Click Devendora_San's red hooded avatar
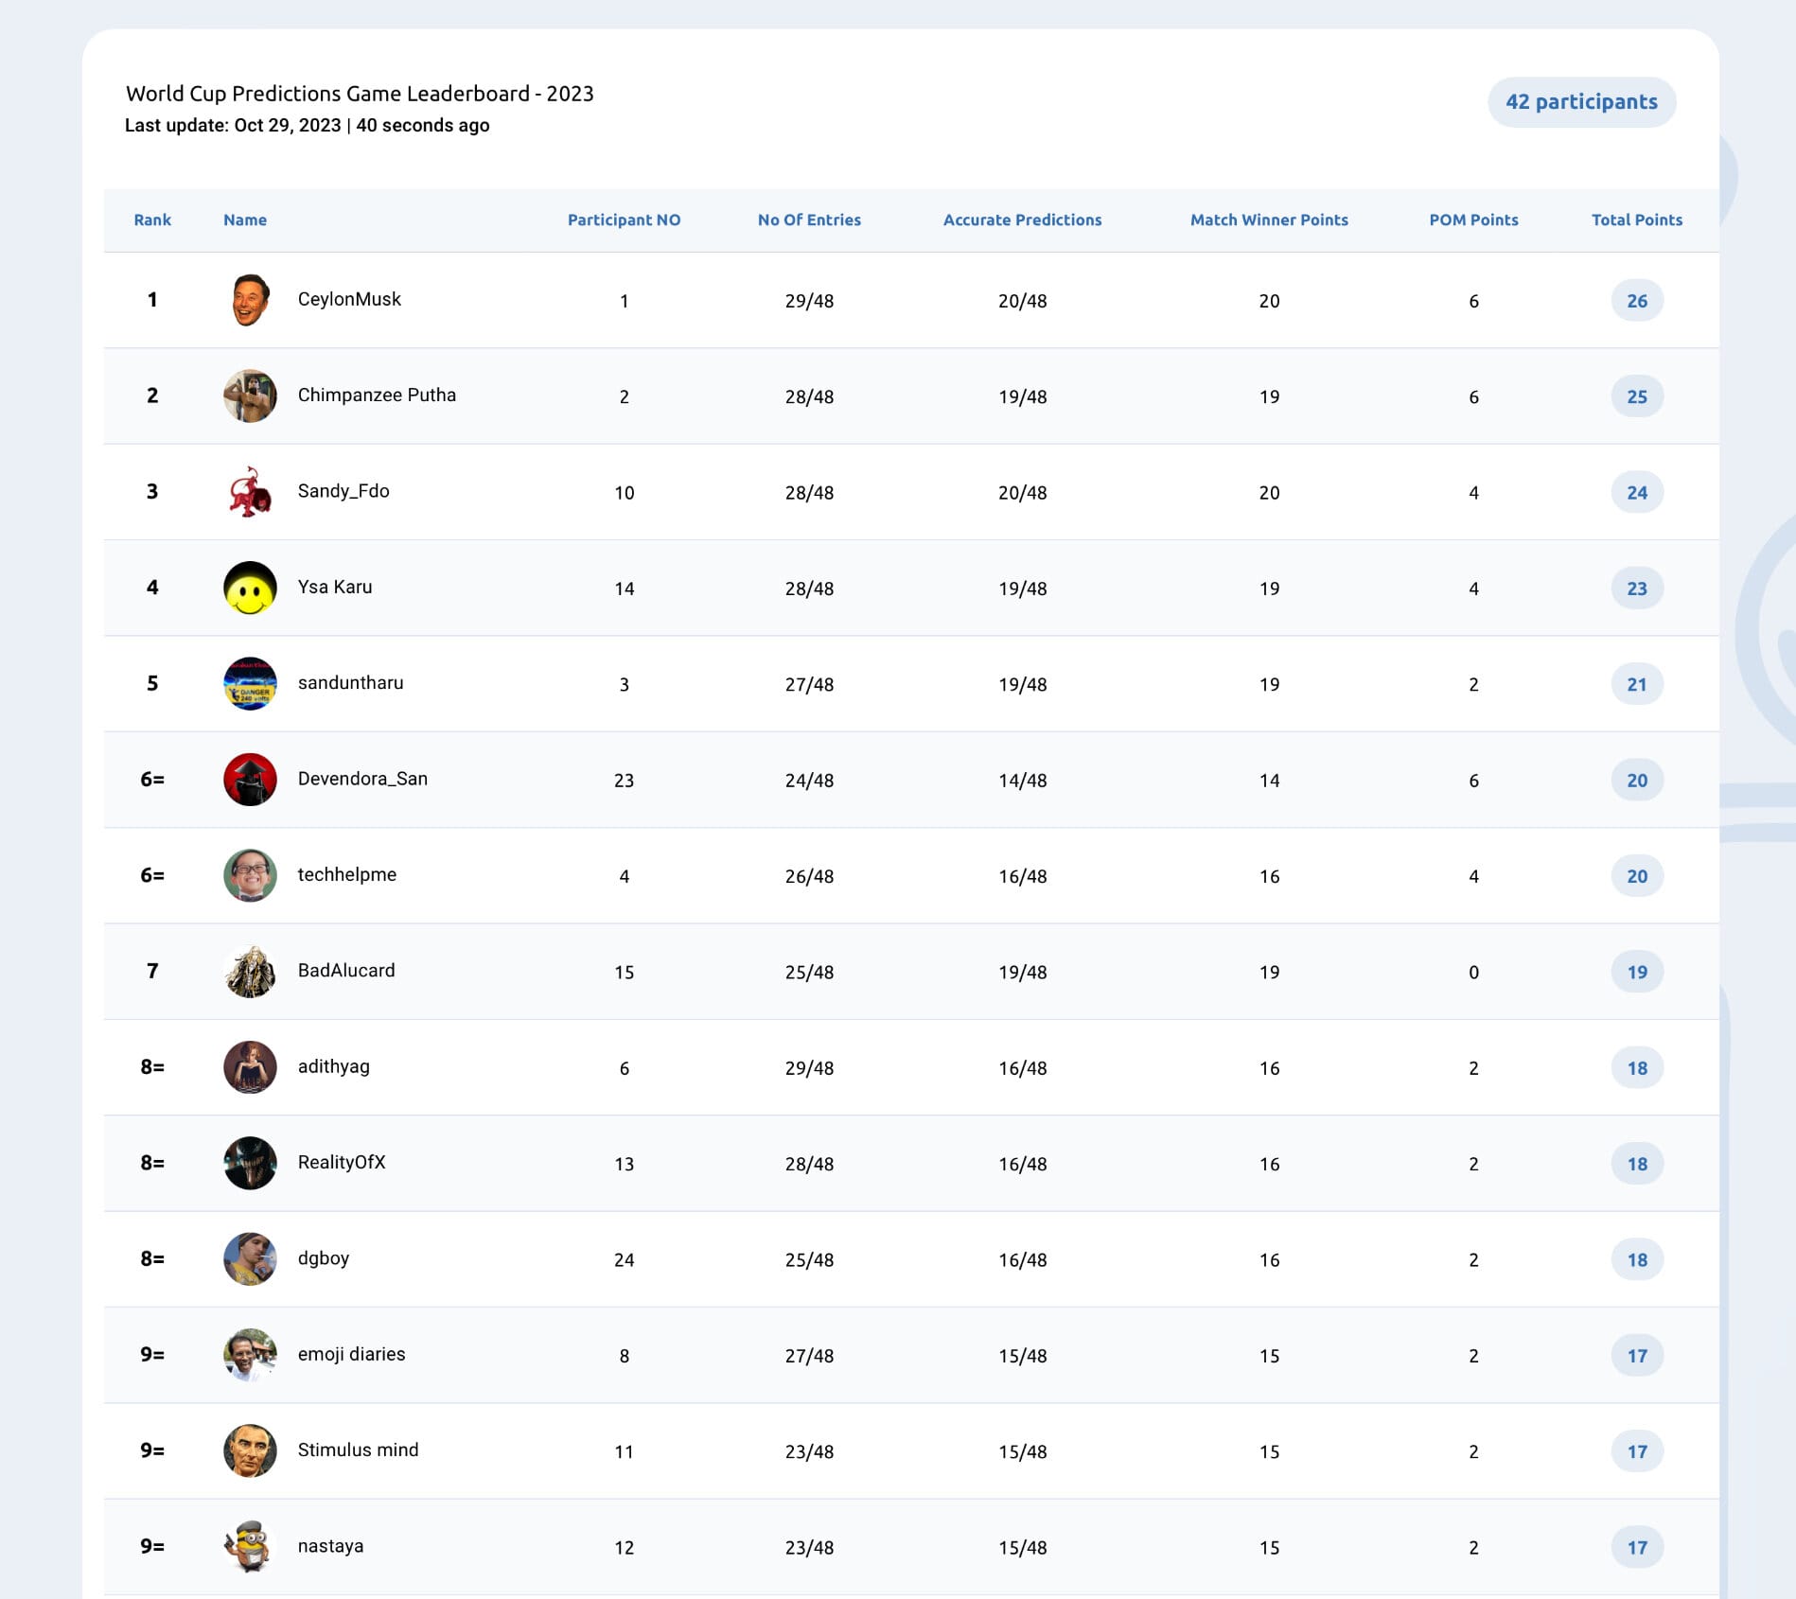The width and height of the screenshot is (1796, 1599). coord(250,780)
